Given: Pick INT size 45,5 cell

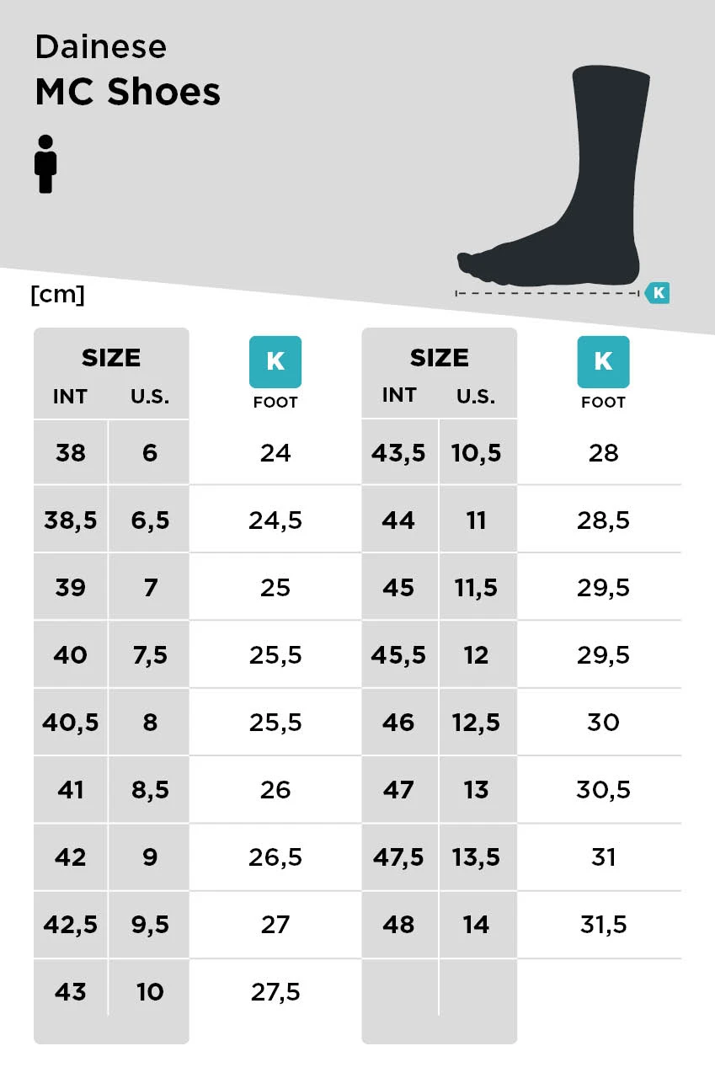Looking at the screenshot, I should [x=398, y=655].
